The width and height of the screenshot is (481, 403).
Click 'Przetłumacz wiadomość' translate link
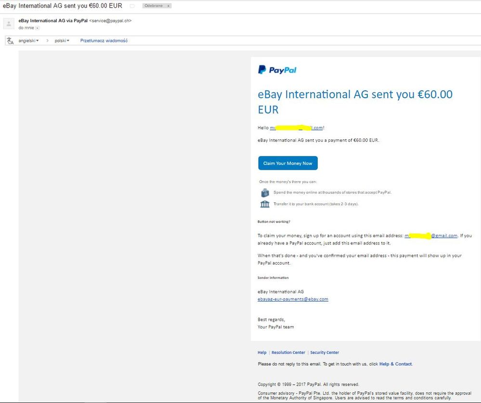click(104, 41)
